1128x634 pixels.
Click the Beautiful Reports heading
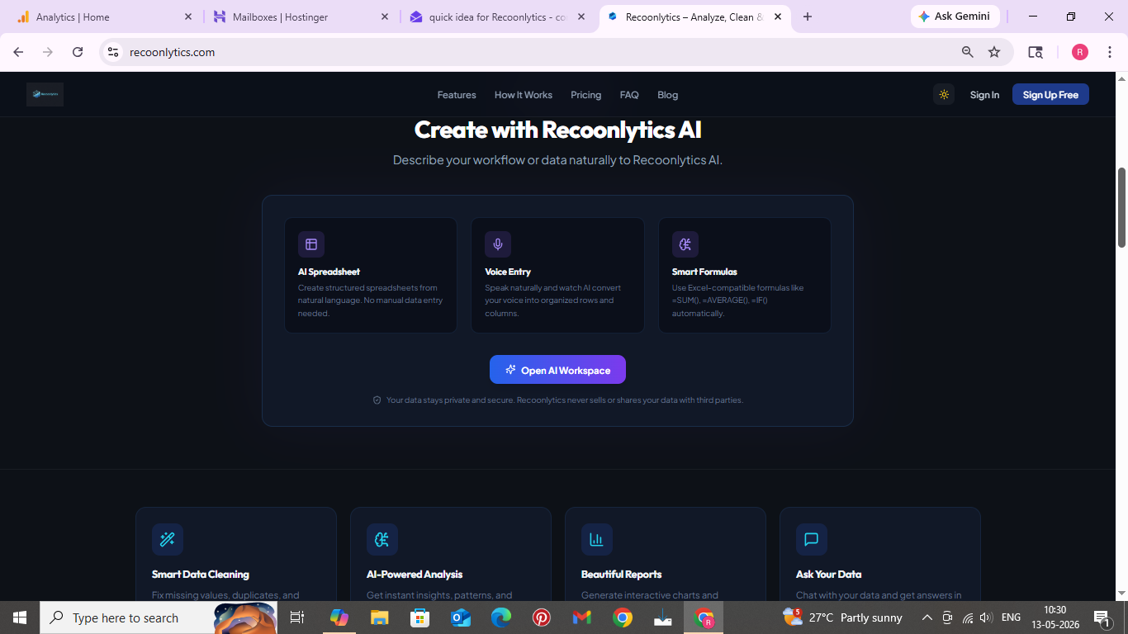click(622, 575)
